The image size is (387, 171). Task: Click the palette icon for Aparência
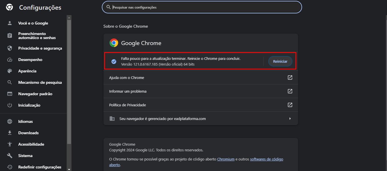click(10, 71)
